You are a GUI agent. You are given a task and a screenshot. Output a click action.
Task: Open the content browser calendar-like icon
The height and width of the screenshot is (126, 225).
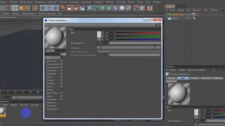tap(142, 8)
